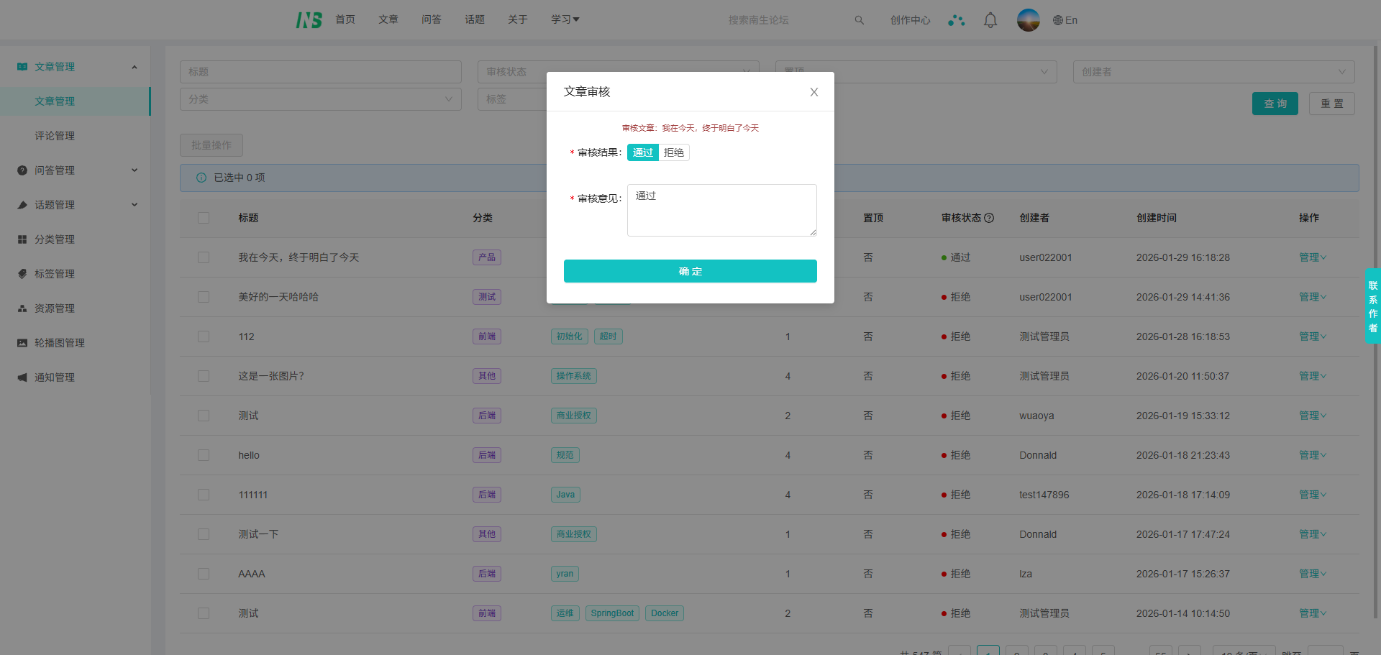The height and width of the screenshot is (655, 1381).
Task: Click the 审核状态 help question icon
Action: click(989, 218)
